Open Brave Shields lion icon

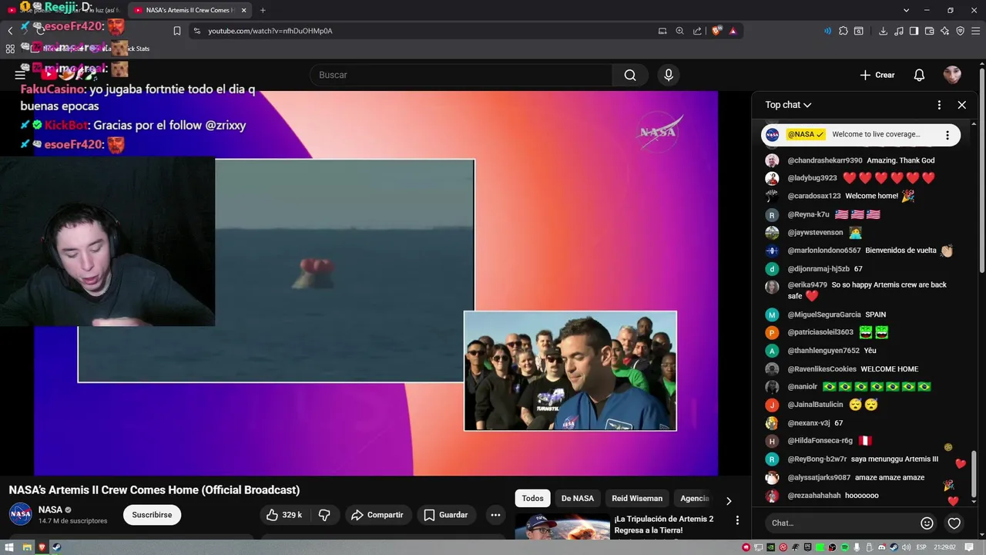(x=716, y=31)
